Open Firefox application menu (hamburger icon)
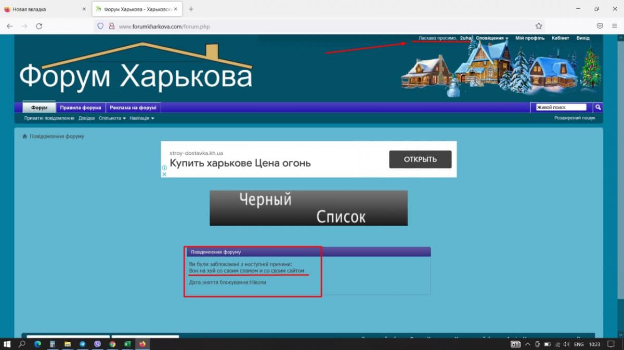The image size is (624, 350). 615,26
